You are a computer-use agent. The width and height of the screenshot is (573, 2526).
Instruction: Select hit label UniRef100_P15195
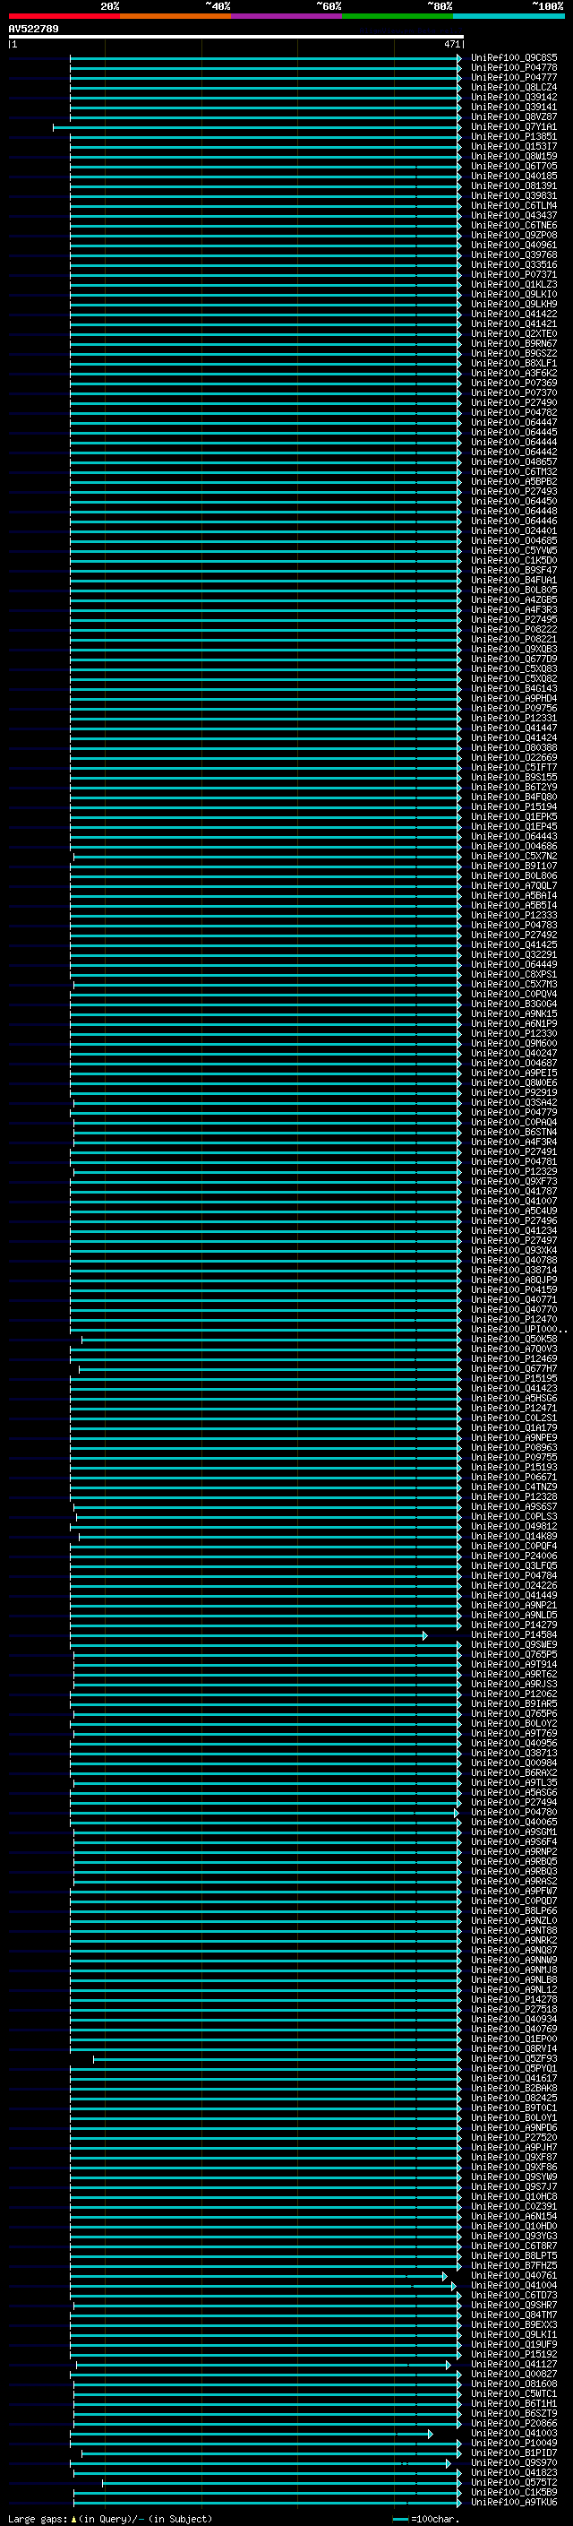click(514, 1379)
